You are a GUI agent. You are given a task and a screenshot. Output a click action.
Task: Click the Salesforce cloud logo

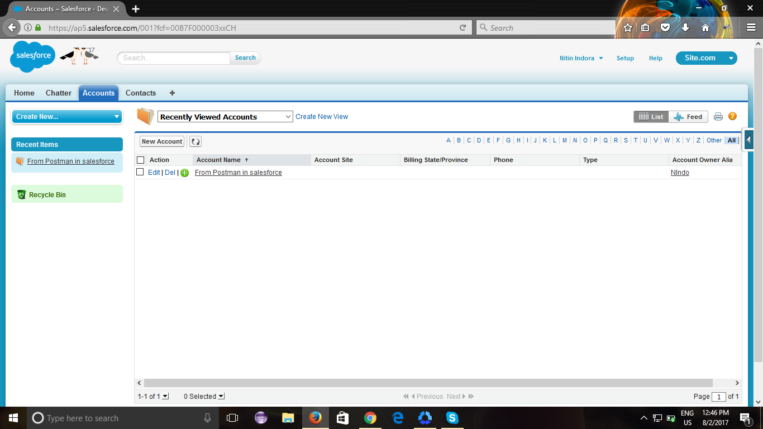pos(32,56)
